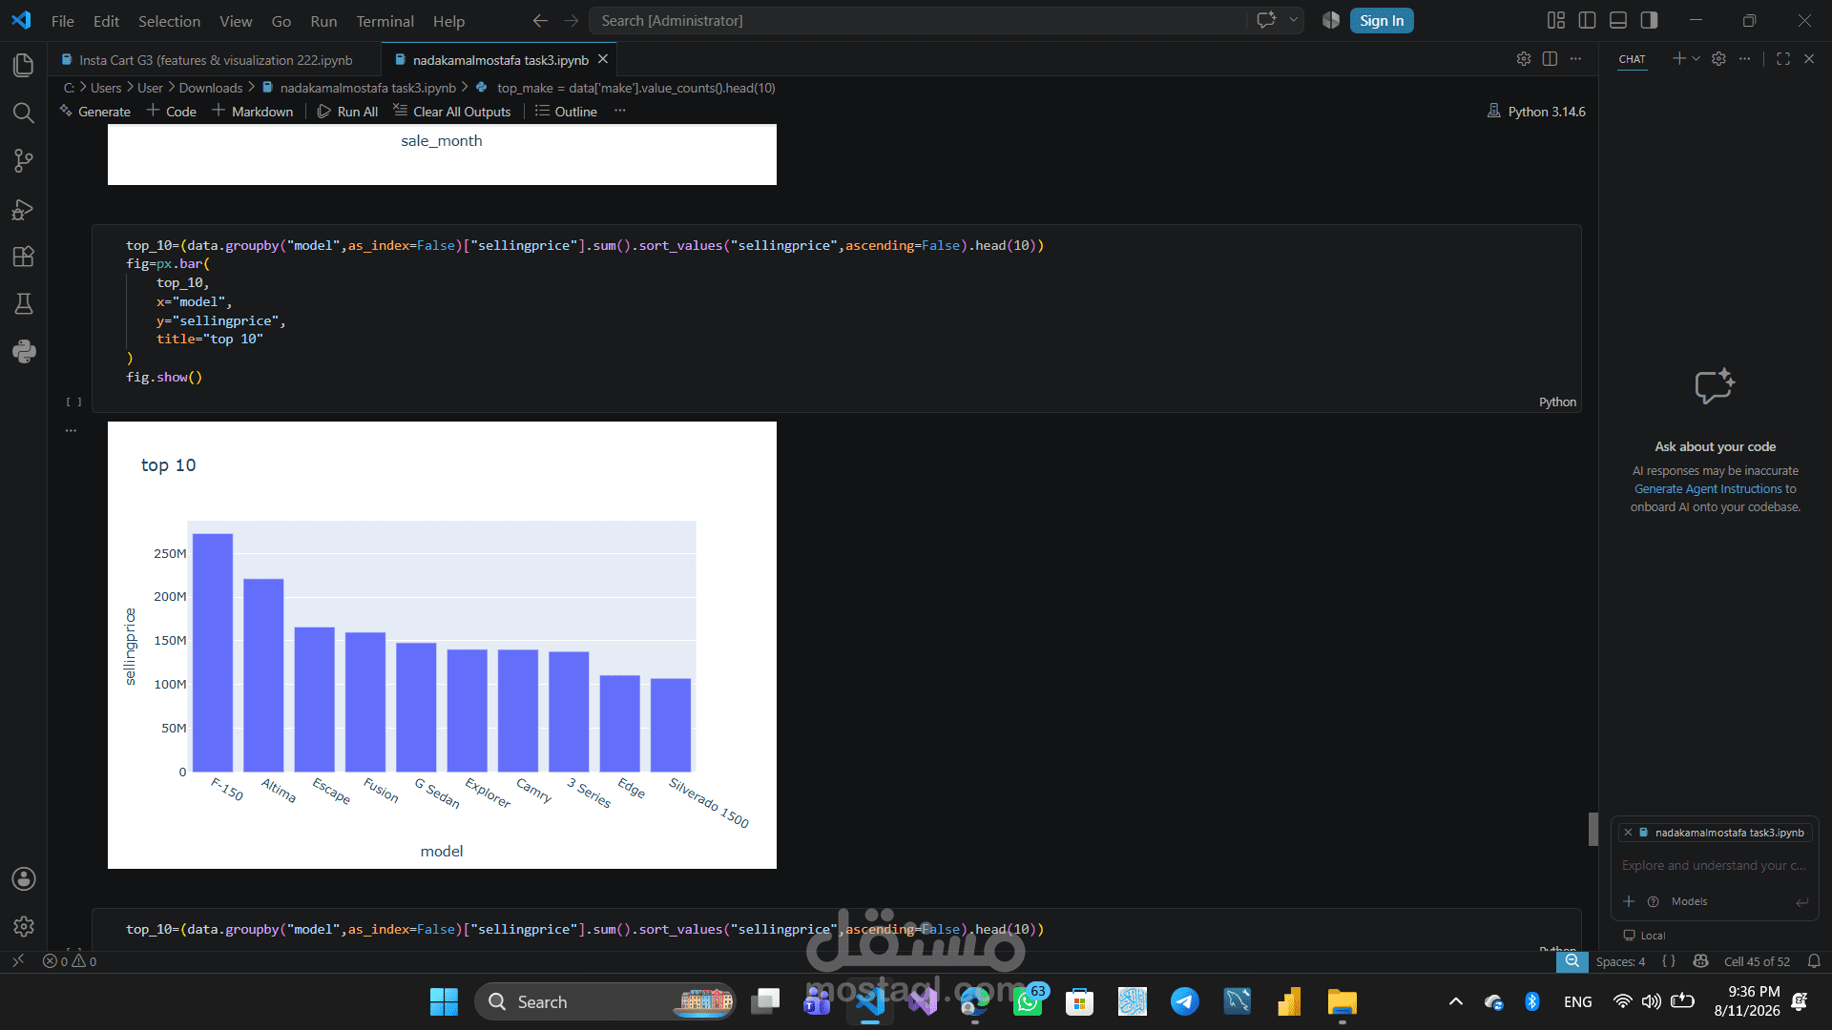This screenshot has height=1030, width=1832.
Task: Open the Selection menu
Action: pos(169,21)
